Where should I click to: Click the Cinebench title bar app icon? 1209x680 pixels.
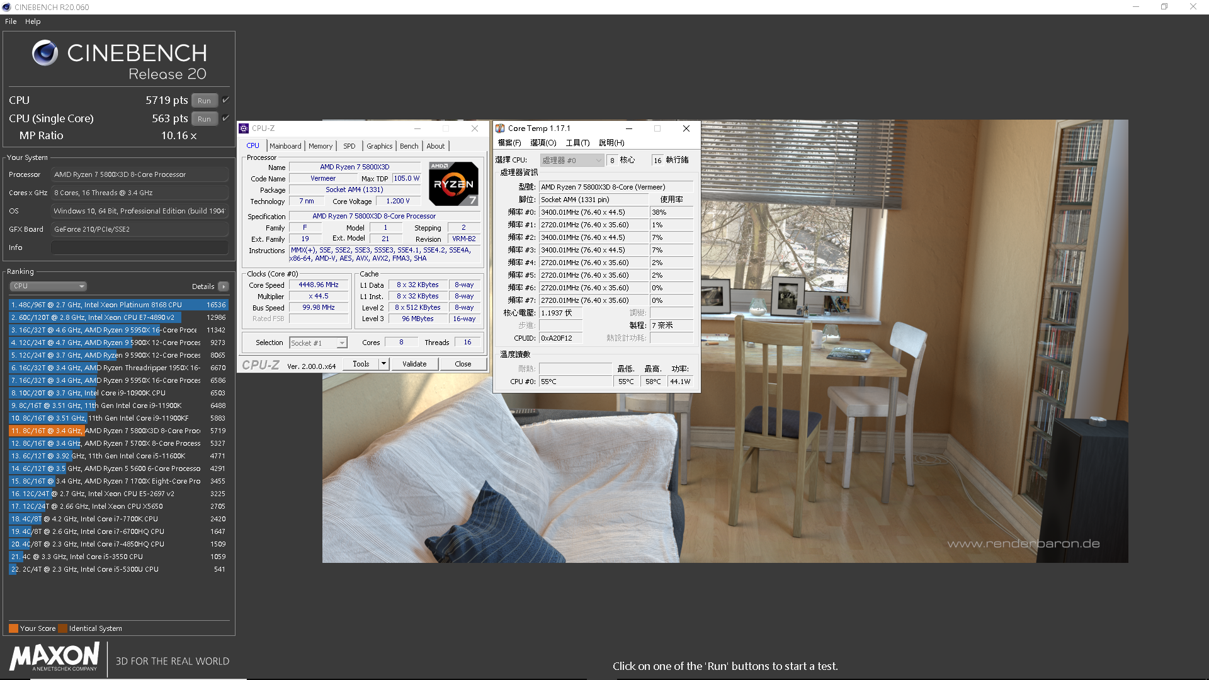(x=6, y=7)
